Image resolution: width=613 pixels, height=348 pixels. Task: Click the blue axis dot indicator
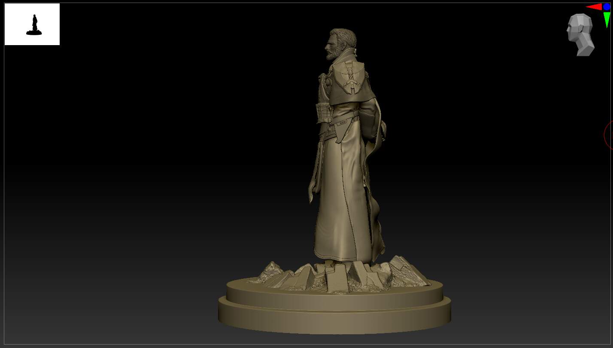pos(607,7)
